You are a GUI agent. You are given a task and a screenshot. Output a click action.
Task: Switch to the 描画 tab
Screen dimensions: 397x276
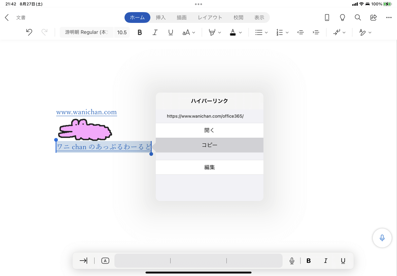(182, 18)
